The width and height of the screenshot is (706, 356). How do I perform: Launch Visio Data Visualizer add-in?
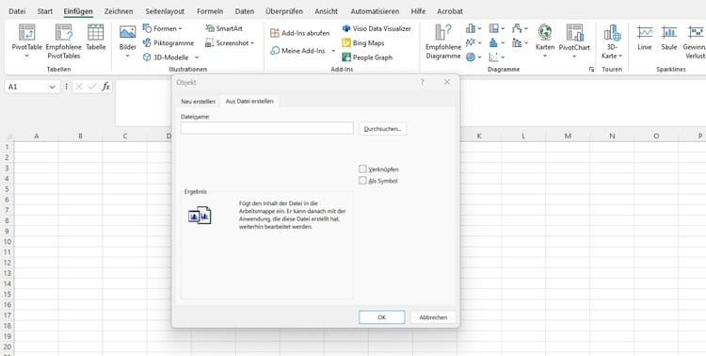point(377,28)
